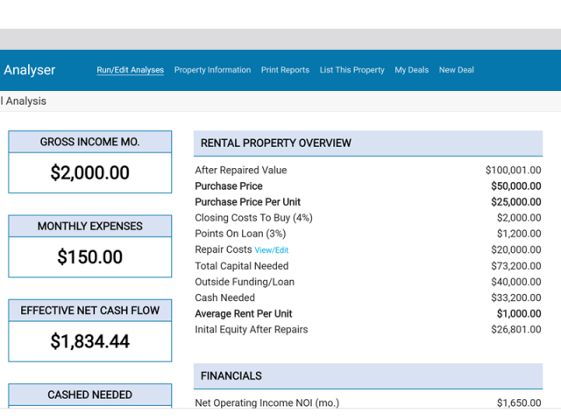561x420 pixels.
Task: Click the $25,000.00 per unit amount
Action: tap(516, 202)
